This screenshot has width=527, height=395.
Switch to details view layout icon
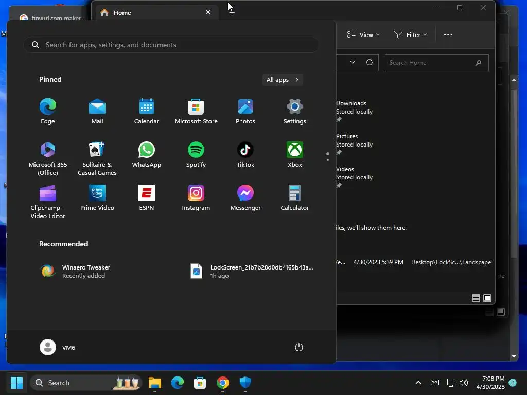[476, 298]
